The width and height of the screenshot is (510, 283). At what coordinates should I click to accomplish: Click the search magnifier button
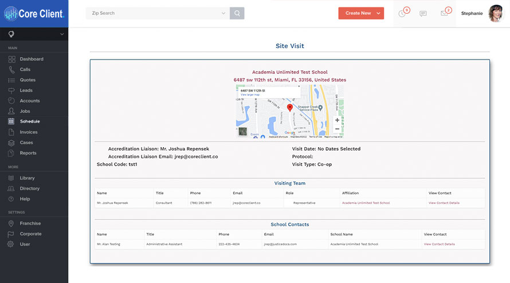point(237,13)
